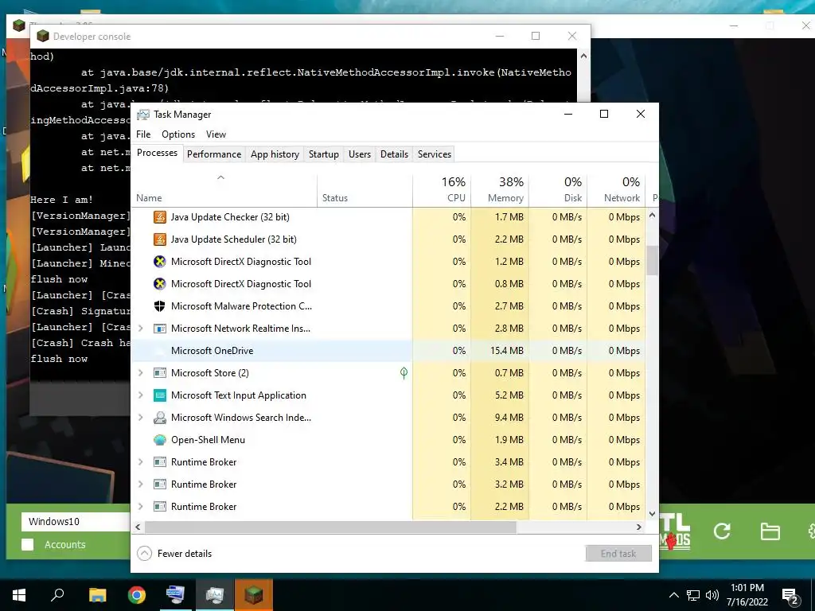Click the Minecraft launcher taskbar button
The width and height of the screenshot is (815, 611).
click(254, 595)
